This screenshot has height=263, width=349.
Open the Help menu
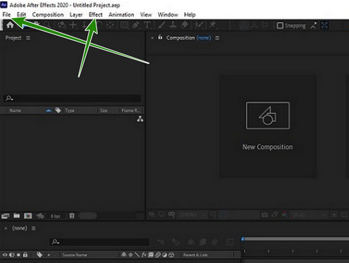[190, 15]
